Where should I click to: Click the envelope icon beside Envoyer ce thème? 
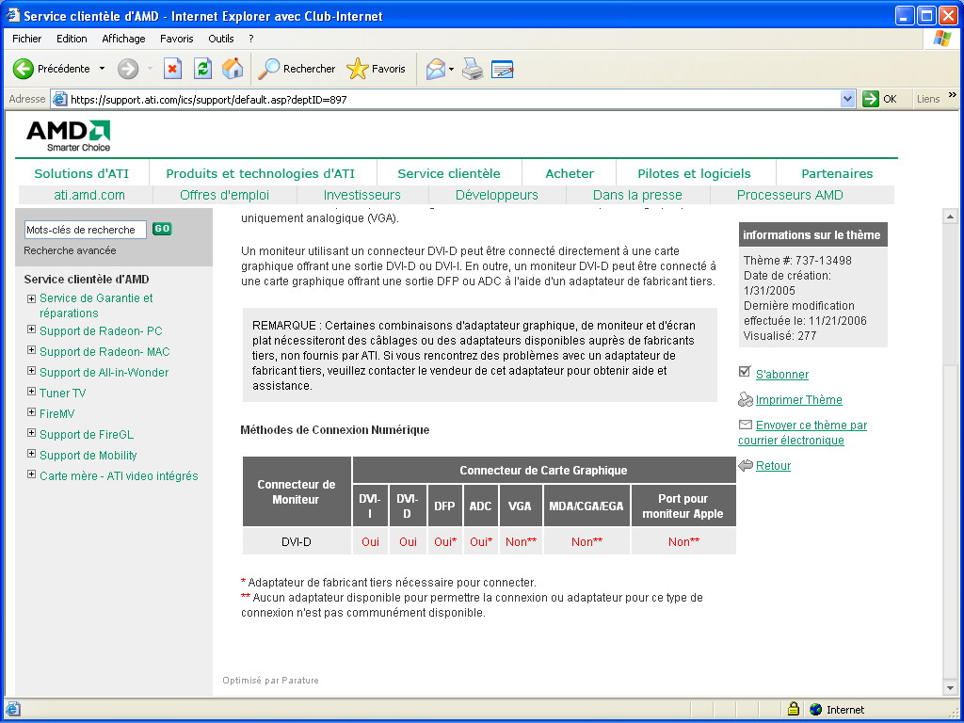point(746,425)
